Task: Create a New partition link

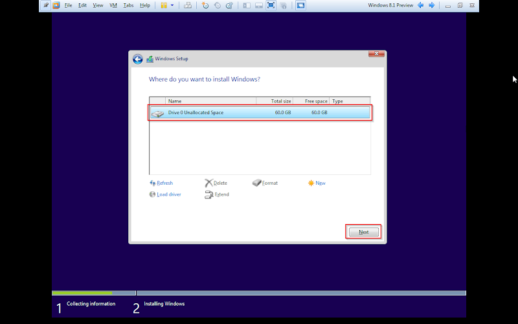Action: [x=320, y=183]
